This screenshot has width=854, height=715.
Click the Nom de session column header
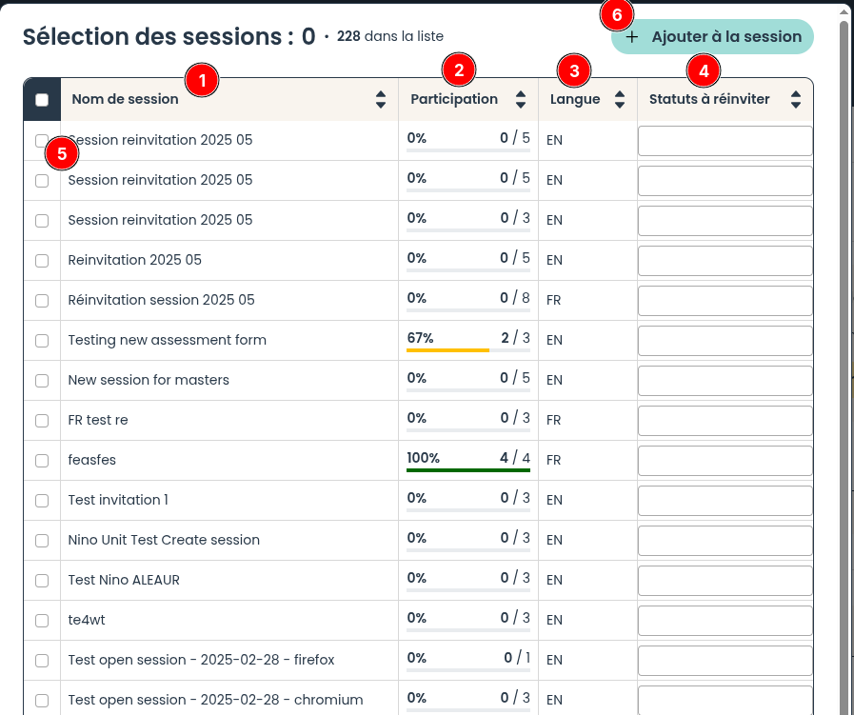tap(125, 99)
